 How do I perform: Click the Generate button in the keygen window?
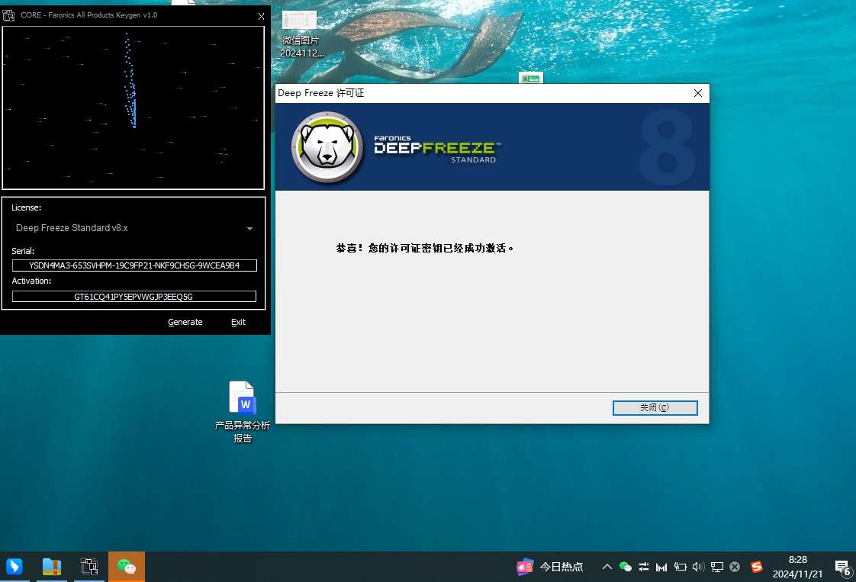click(x=185, y=322)
